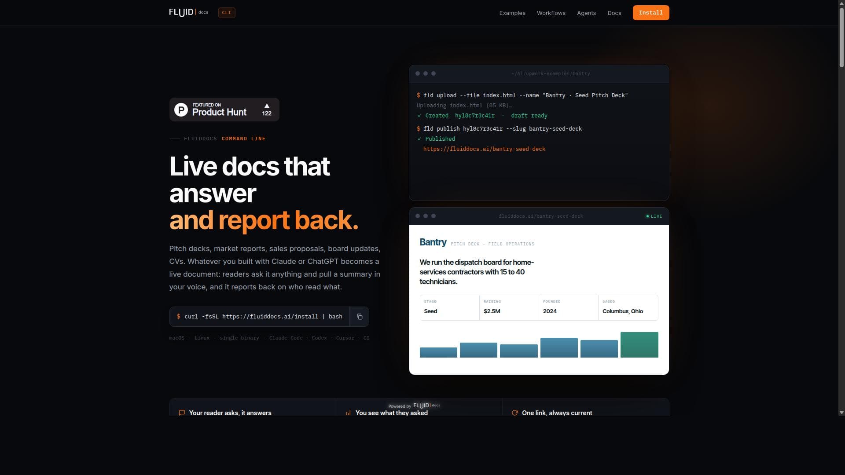Click the draft ready status text
The height and width of the screenshot is (475, 845).
[529, 116]
